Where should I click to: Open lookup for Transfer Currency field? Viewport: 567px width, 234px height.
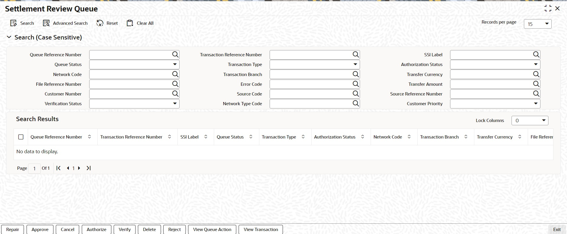[536, 74]
